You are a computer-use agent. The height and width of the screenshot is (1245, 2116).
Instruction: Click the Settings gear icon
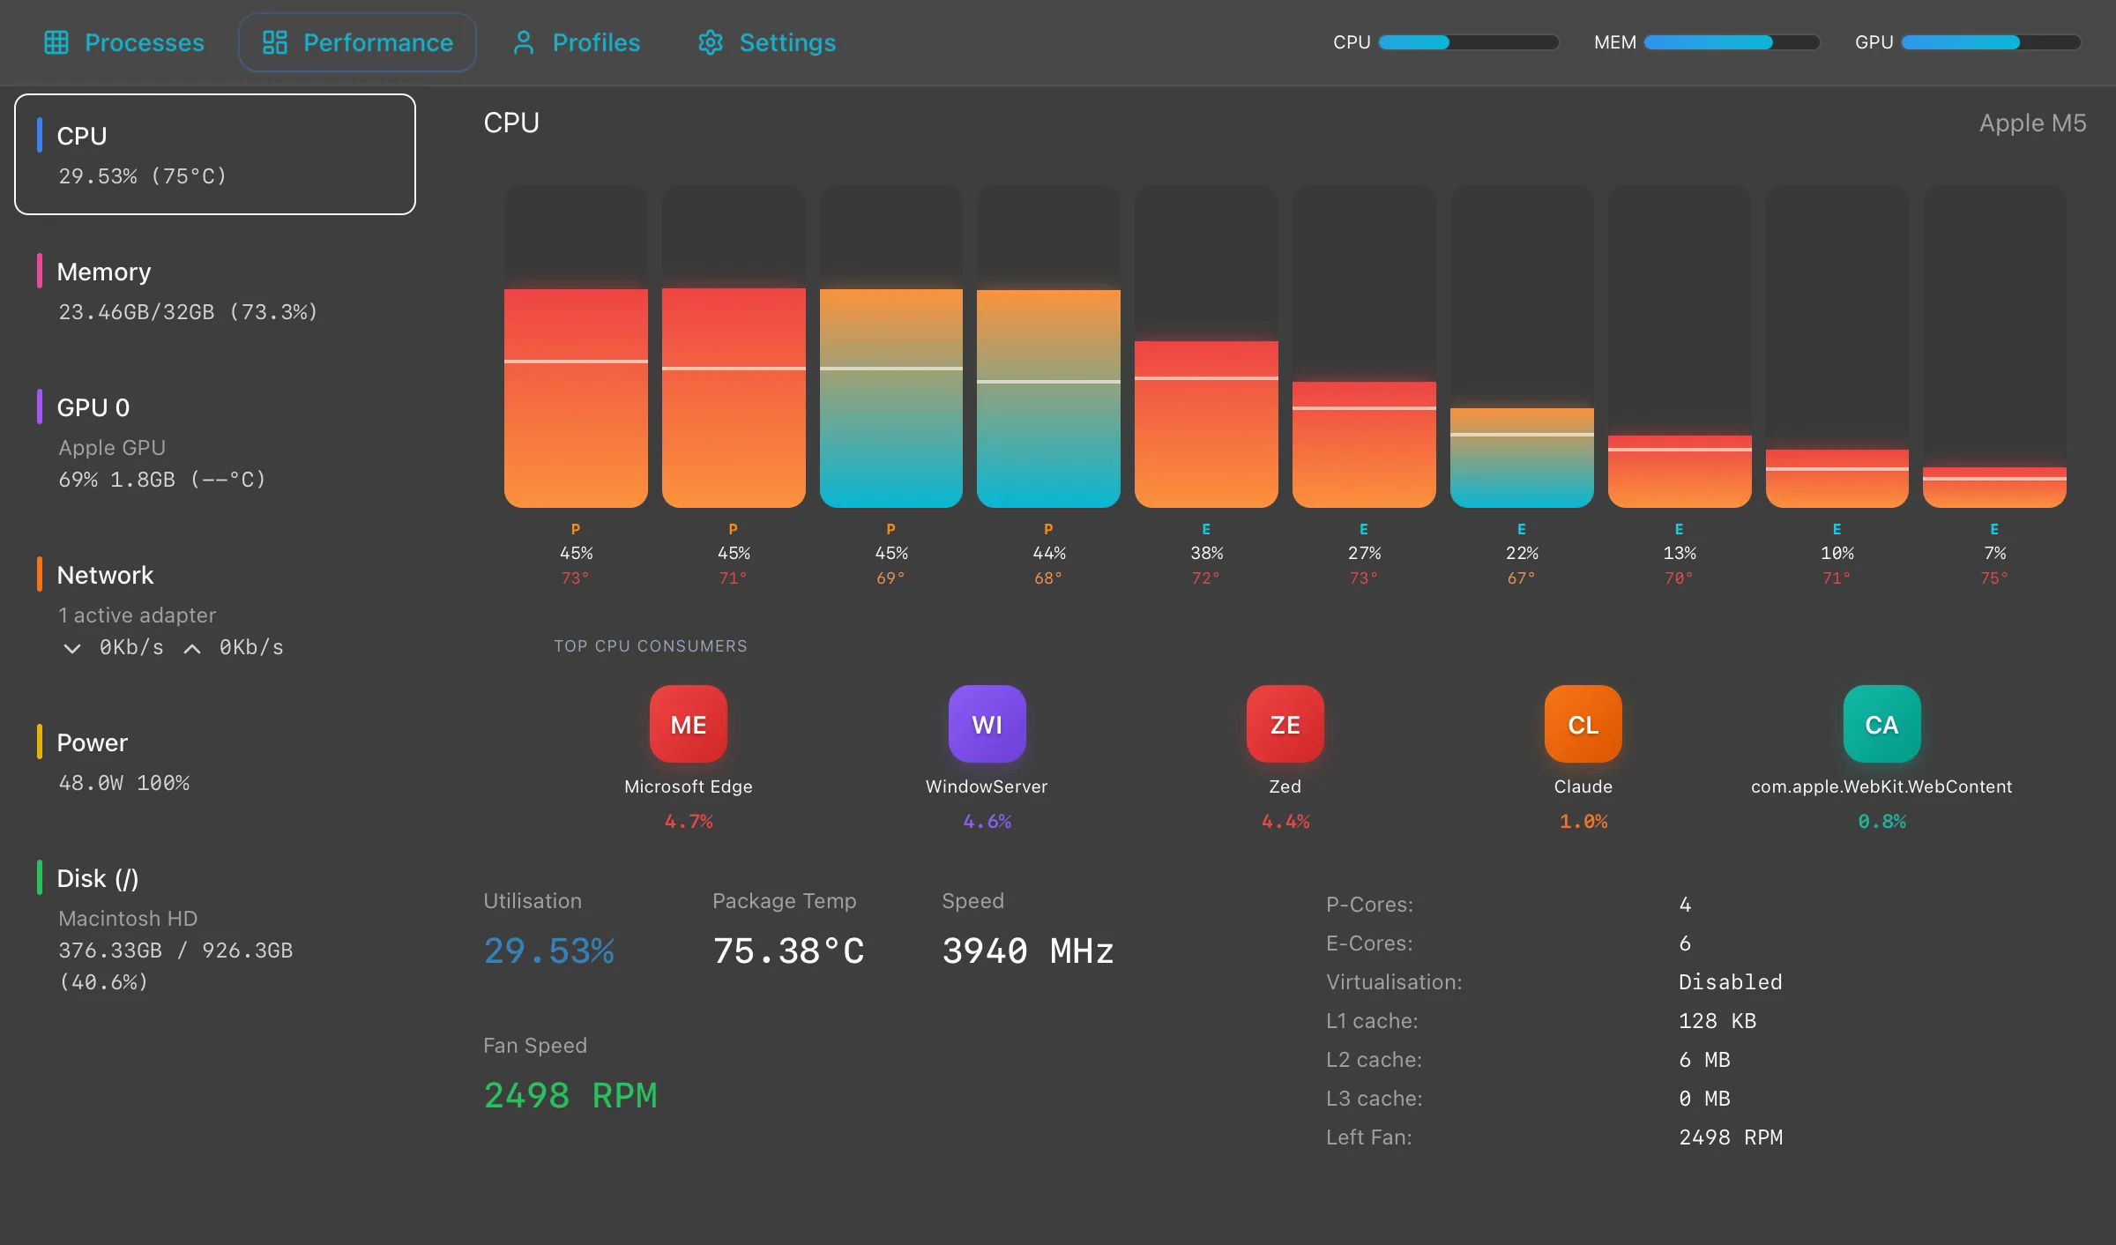point(710,42)
